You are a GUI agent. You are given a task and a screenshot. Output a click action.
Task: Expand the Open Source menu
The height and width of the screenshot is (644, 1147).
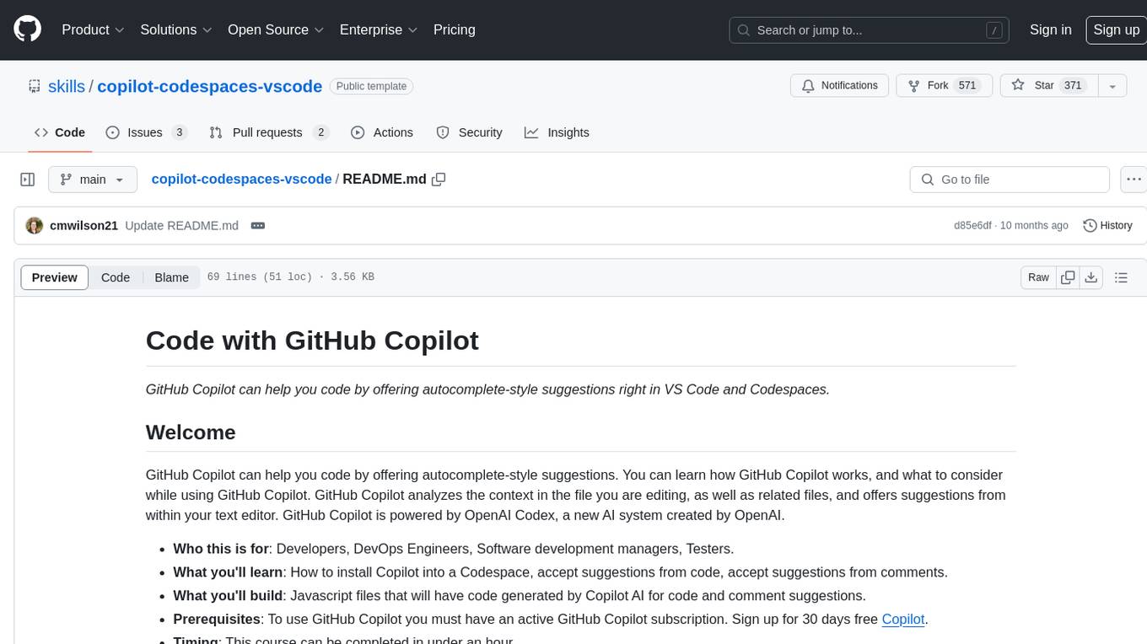pyautogui.click(x=276, y=30)
